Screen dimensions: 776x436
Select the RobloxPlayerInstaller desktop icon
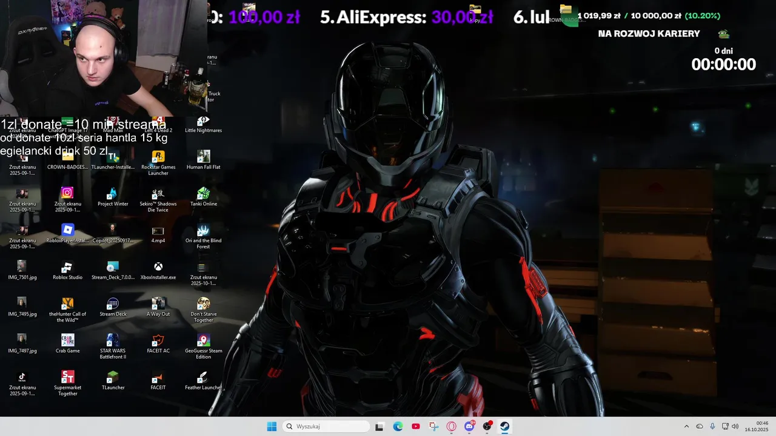[67, 234]
